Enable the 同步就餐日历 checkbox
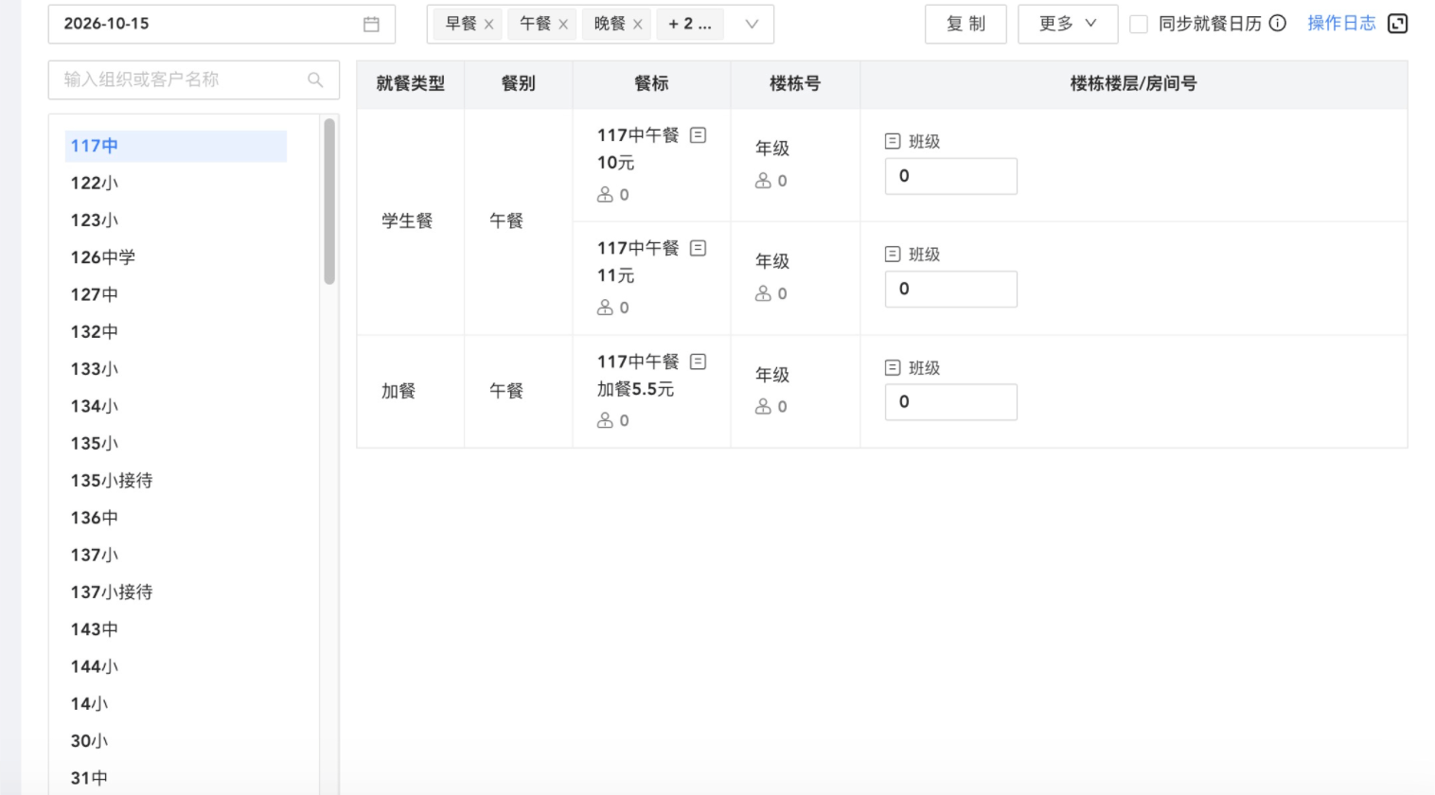1435x795 pixels. (x=1139, y=25)
